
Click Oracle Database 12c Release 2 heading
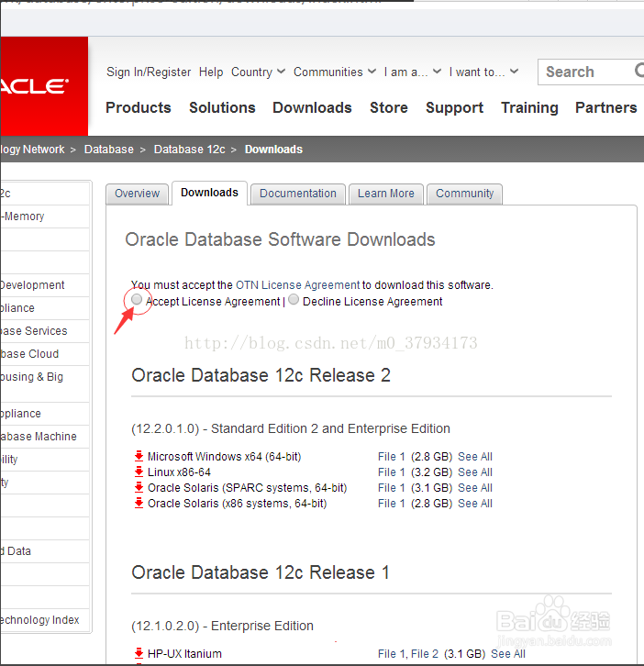pos(261,375)
